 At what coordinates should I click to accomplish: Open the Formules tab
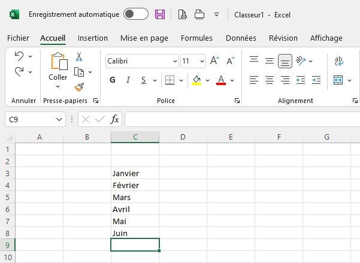point(196,38)
